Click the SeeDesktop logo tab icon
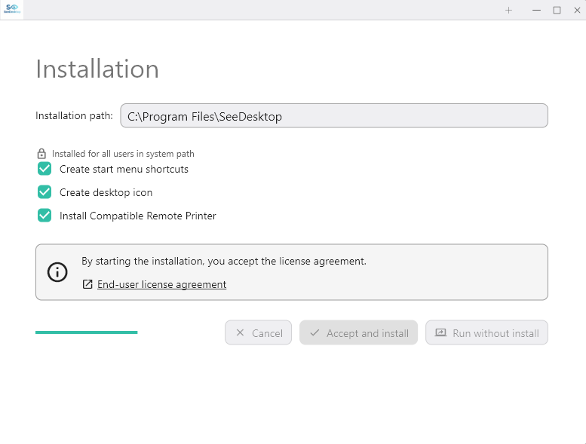This screenshot has width=586, height=444. click(12, 9)
